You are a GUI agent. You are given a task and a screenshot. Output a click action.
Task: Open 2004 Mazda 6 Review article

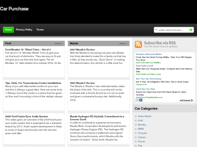[x=82, y=50]
